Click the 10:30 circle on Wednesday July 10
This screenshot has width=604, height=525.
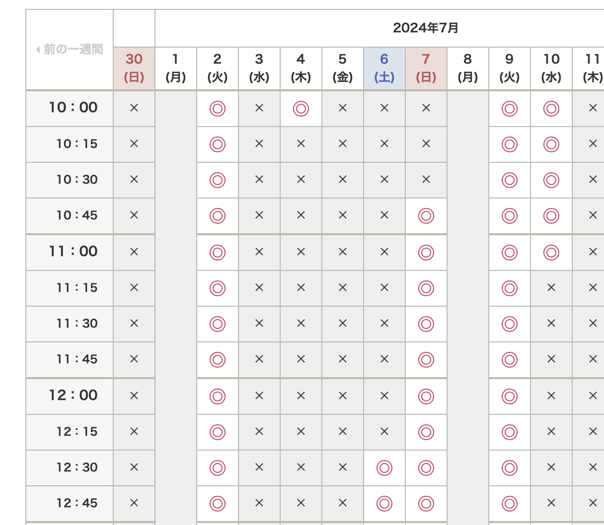(551, 180)
